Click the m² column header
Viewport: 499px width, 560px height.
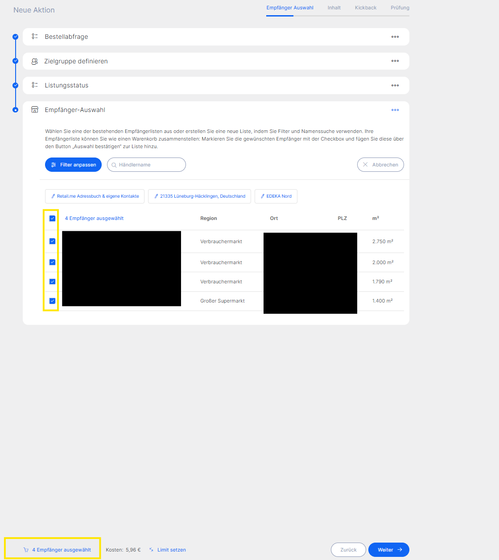coord(375,218)
